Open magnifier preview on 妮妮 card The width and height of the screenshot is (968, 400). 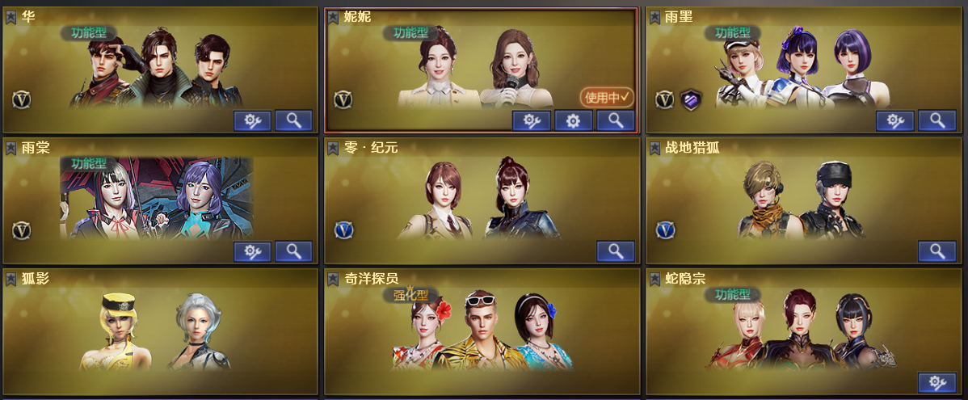click(616, 121)
